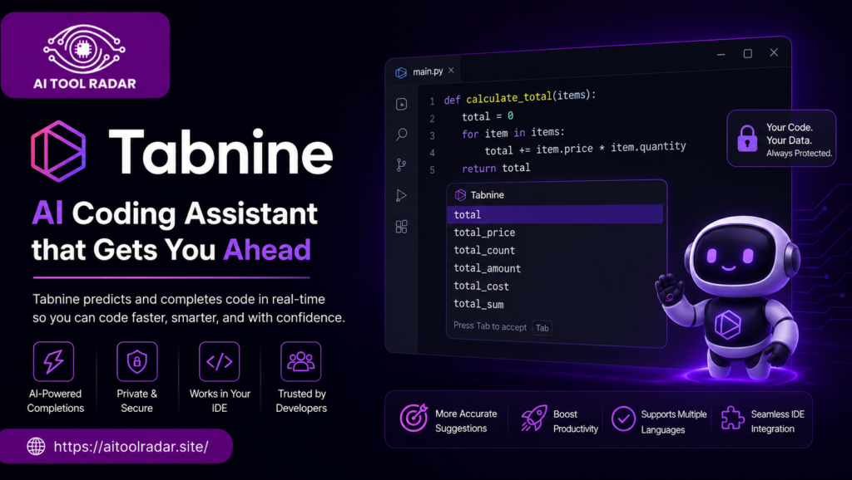This screenshot has height=480, width=852.
Task: Open source control branch icon in sidebar
Action: click(x=401, y=165)
